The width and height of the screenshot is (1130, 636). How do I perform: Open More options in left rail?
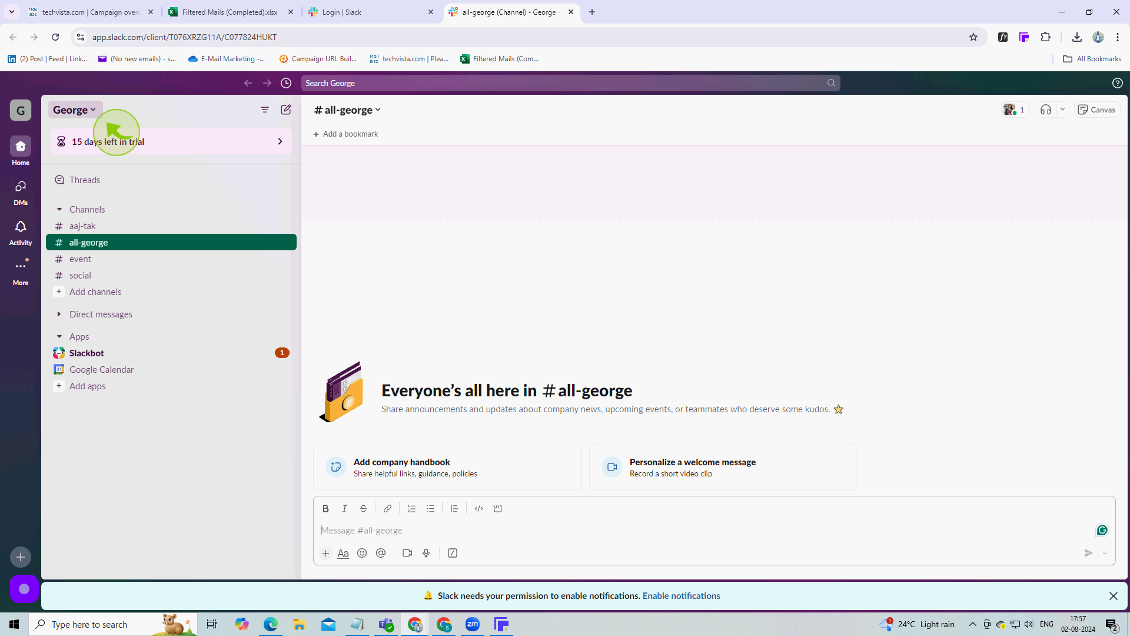click(21, 272)
